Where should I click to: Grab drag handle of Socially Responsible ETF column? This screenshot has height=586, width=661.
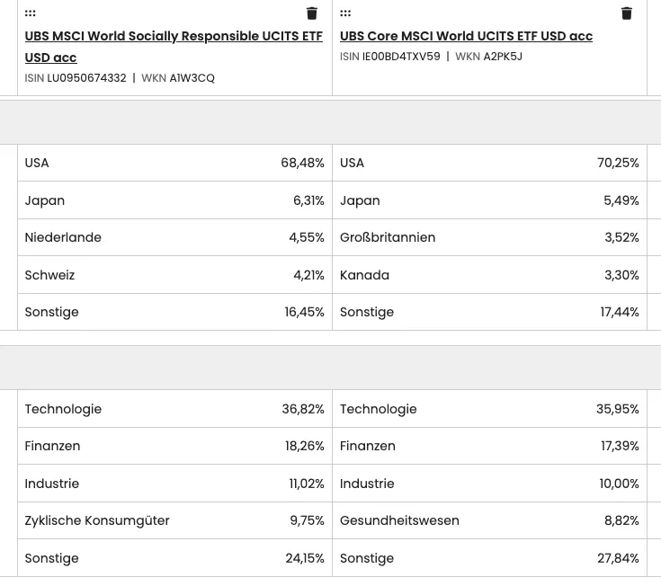[x=30, y=13]
